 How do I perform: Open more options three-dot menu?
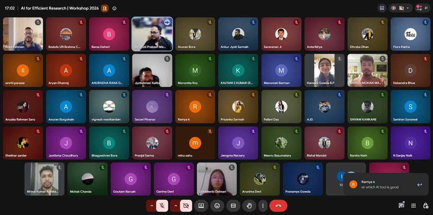tap(263, 206)
